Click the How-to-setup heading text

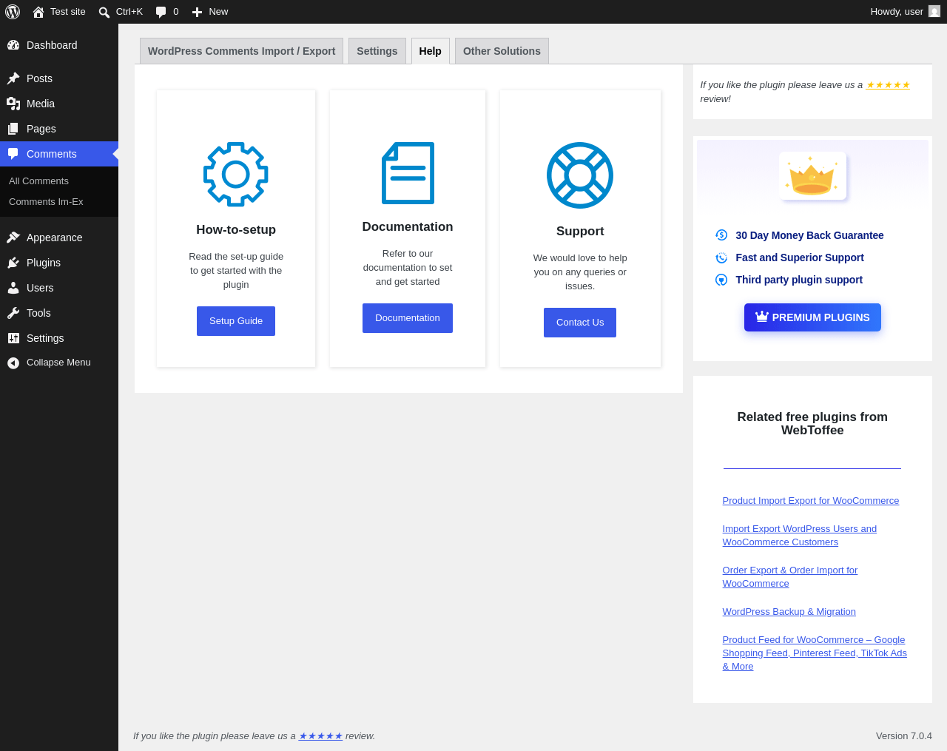pyautogui.click(x=236, y=230)
